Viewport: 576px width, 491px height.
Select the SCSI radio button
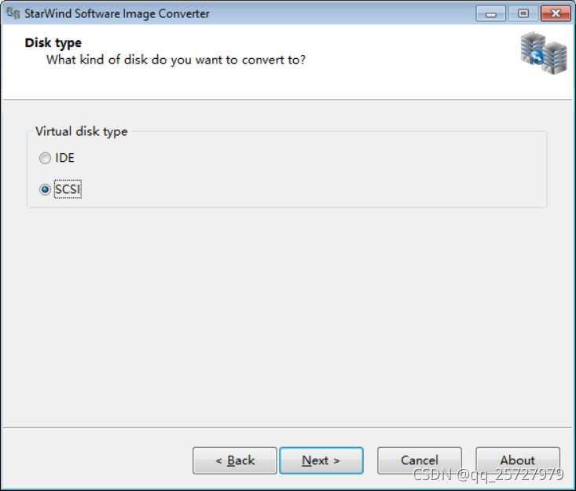point(46,189)
